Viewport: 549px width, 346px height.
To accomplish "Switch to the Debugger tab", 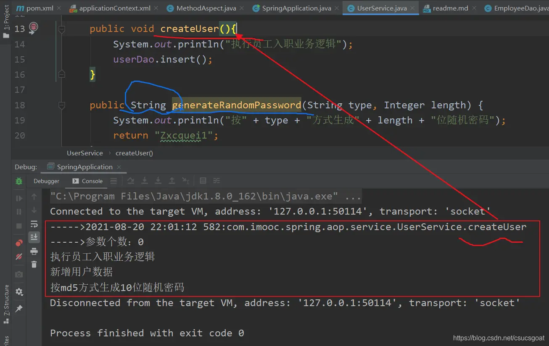I will 46,181.
